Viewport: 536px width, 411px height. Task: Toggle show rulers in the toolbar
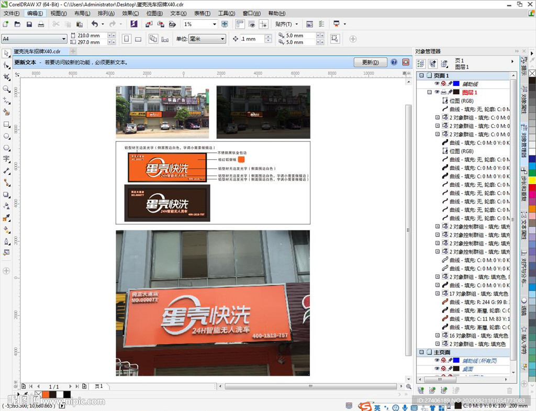point(240,24)
